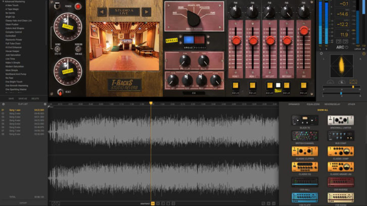This screenshot has width=367, height=206.
Task: Go to next studio room arrow
Action: coord(146,12)
